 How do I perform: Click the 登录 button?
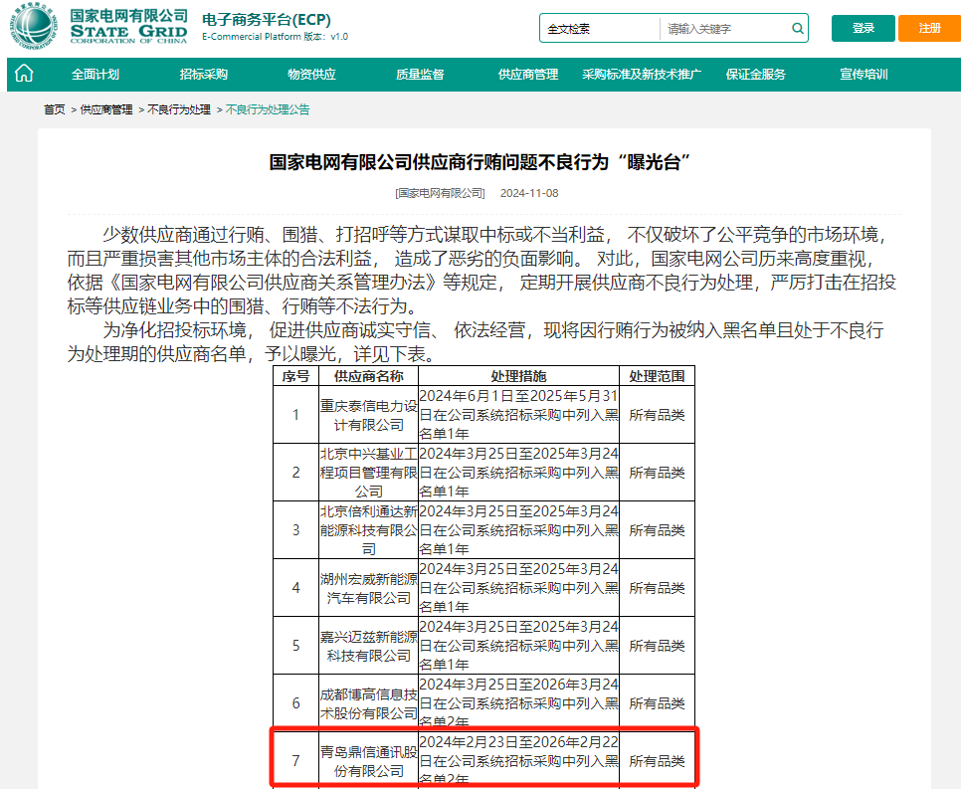tap(863, 28)
